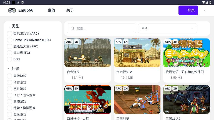Check the 红白机 (FC) checkbox
The height and width of the screenshot is (120, 214).
pos(9,53)
